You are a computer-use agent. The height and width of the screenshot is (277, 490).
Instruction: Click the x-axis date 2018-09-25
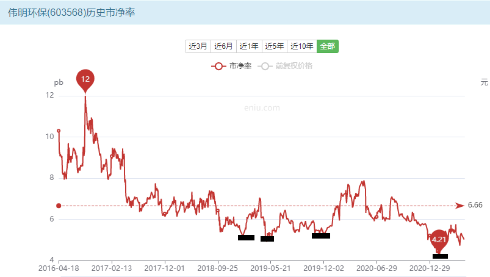click(x=217, y=268)
